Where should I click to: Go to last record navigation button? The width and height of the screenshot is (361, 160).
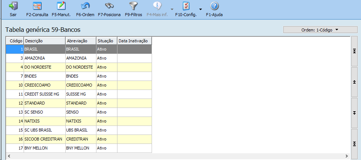354,144
